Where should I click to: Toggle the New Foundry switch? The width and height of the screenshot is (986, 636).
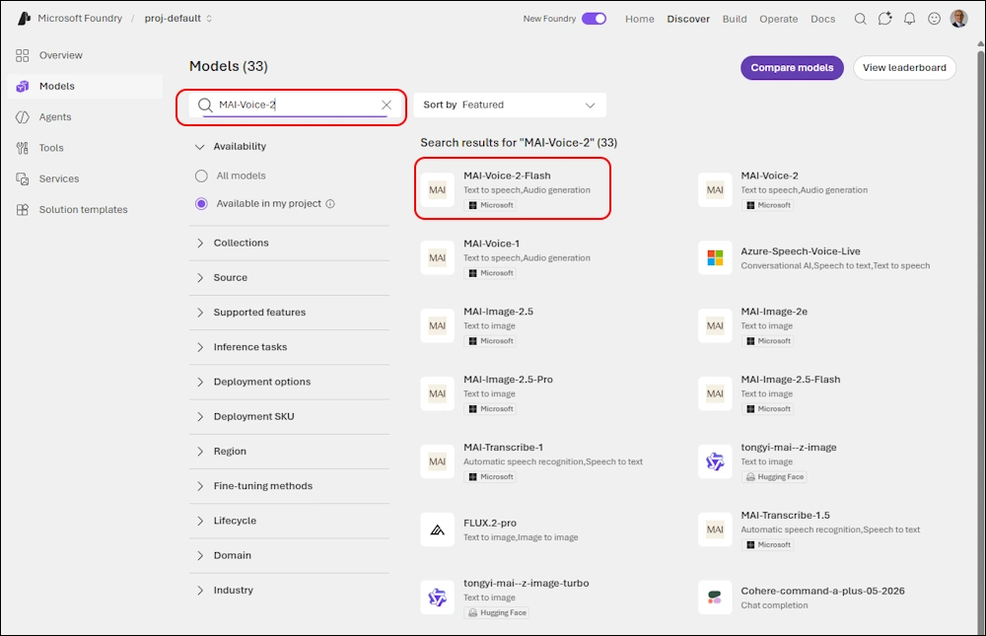pyautogui.click(x=594, y=19)
